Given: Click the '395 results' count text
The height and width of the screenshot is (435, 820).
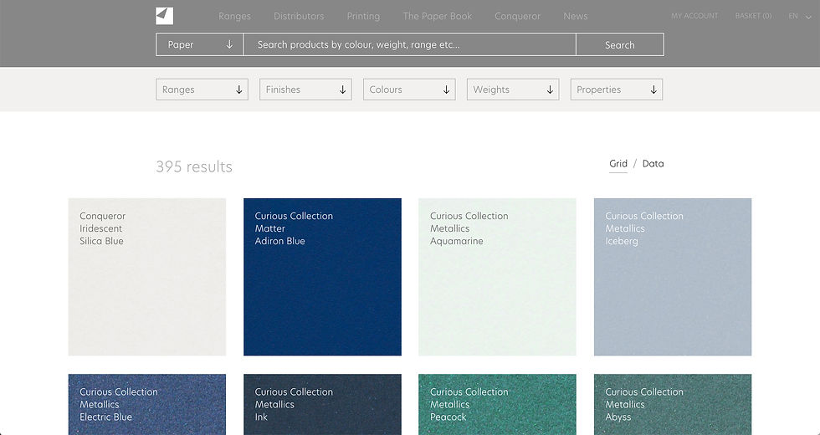Looking at the screenshot, I should 194,166.
